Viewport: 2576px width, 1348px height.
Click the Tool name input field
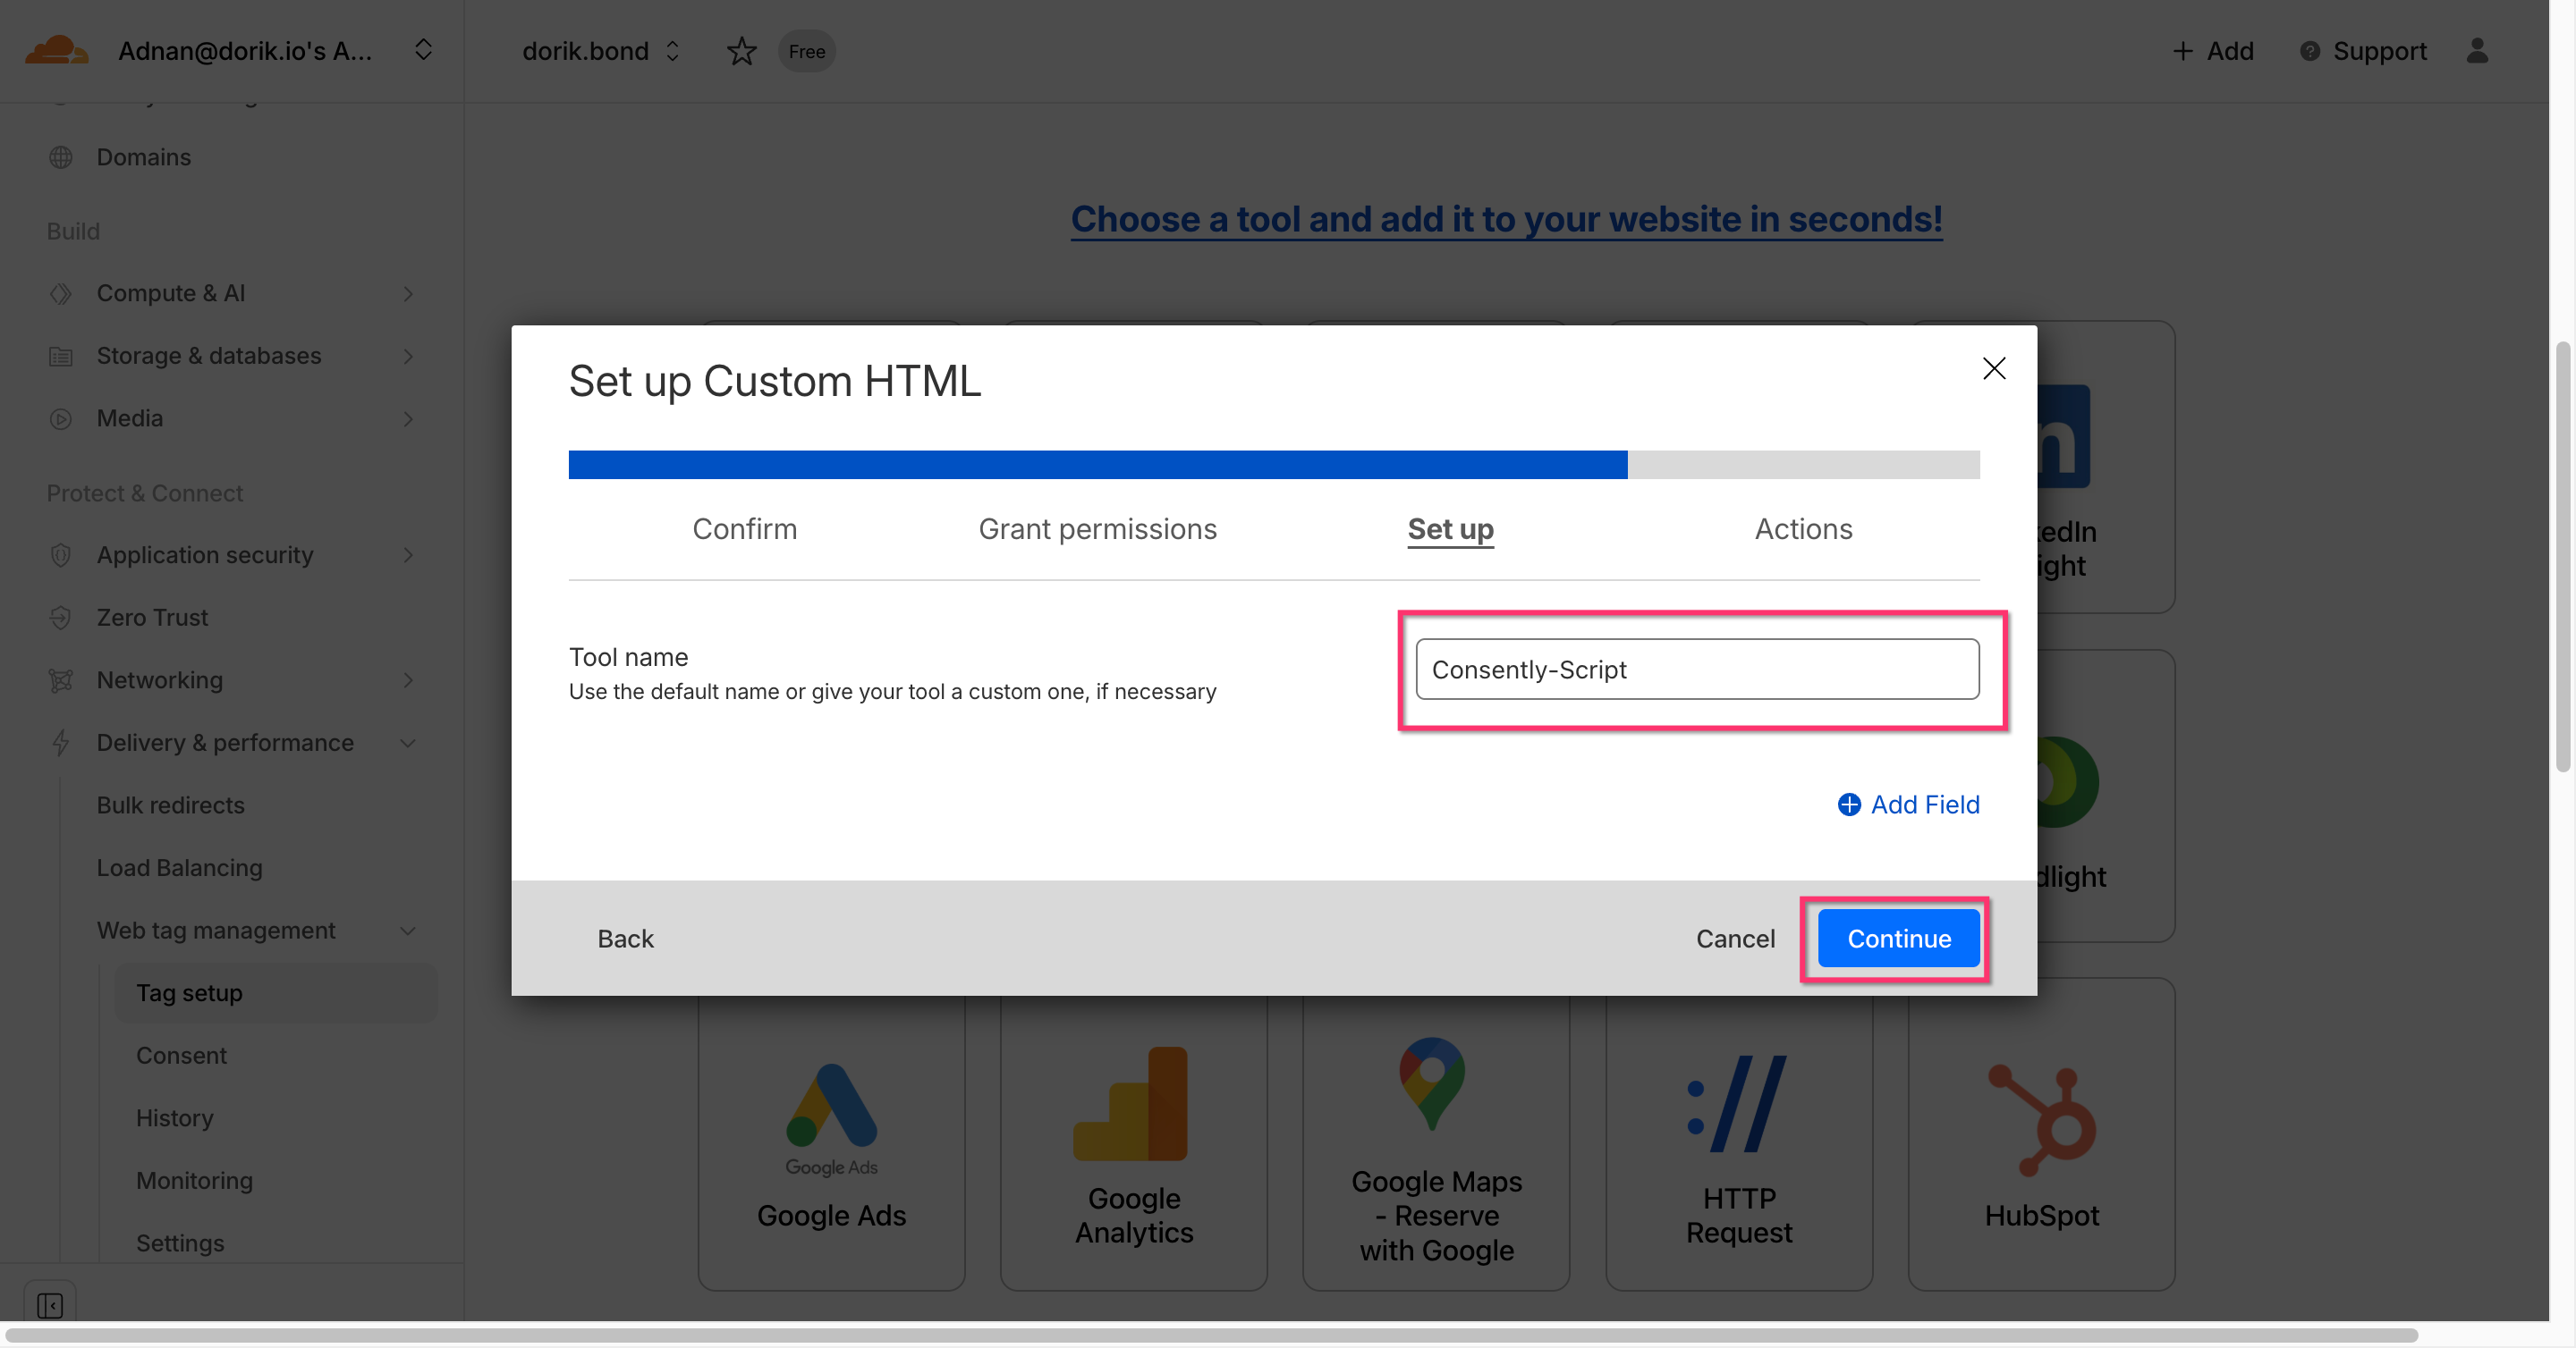coord(1696,670)
